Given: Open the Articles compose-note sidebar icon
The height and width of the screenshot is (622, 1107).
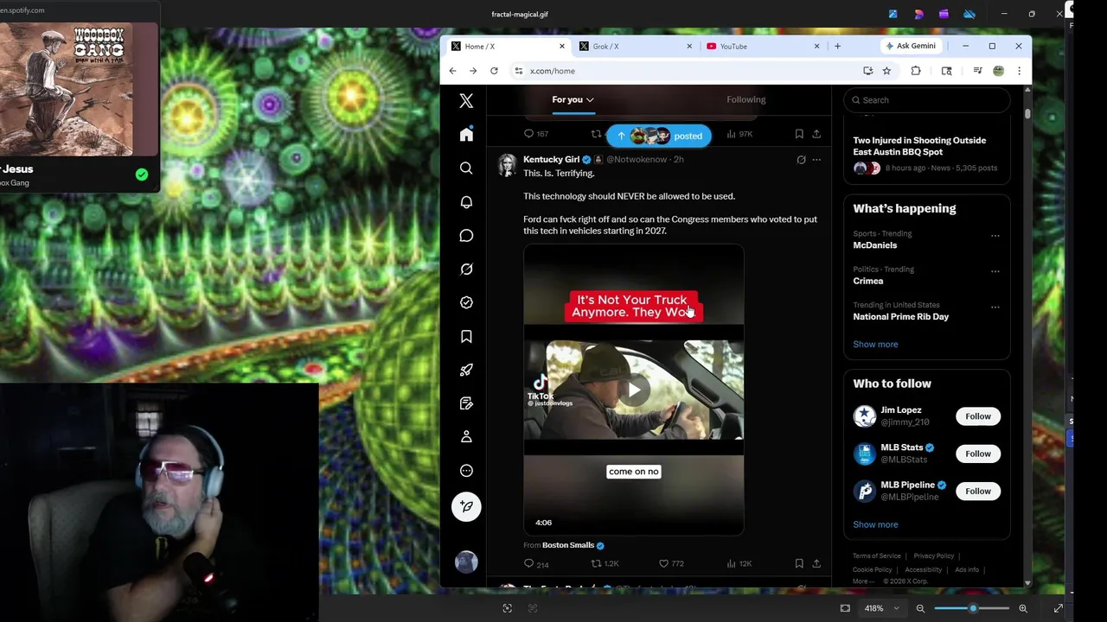Looking at the screenshot, I should [x=466, y=403].
